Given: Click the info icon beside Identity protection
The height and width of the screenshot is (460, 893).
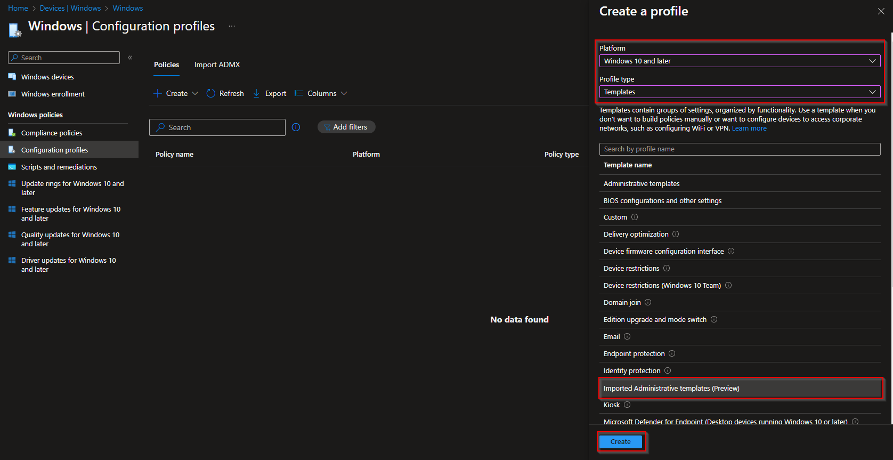Looking at the screenshot, I should point(668,370).
